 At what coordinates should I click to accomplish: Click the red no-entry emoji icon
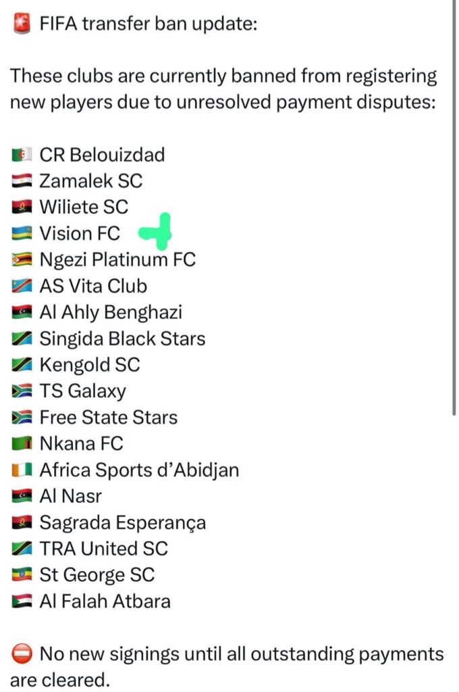[21, 654]
